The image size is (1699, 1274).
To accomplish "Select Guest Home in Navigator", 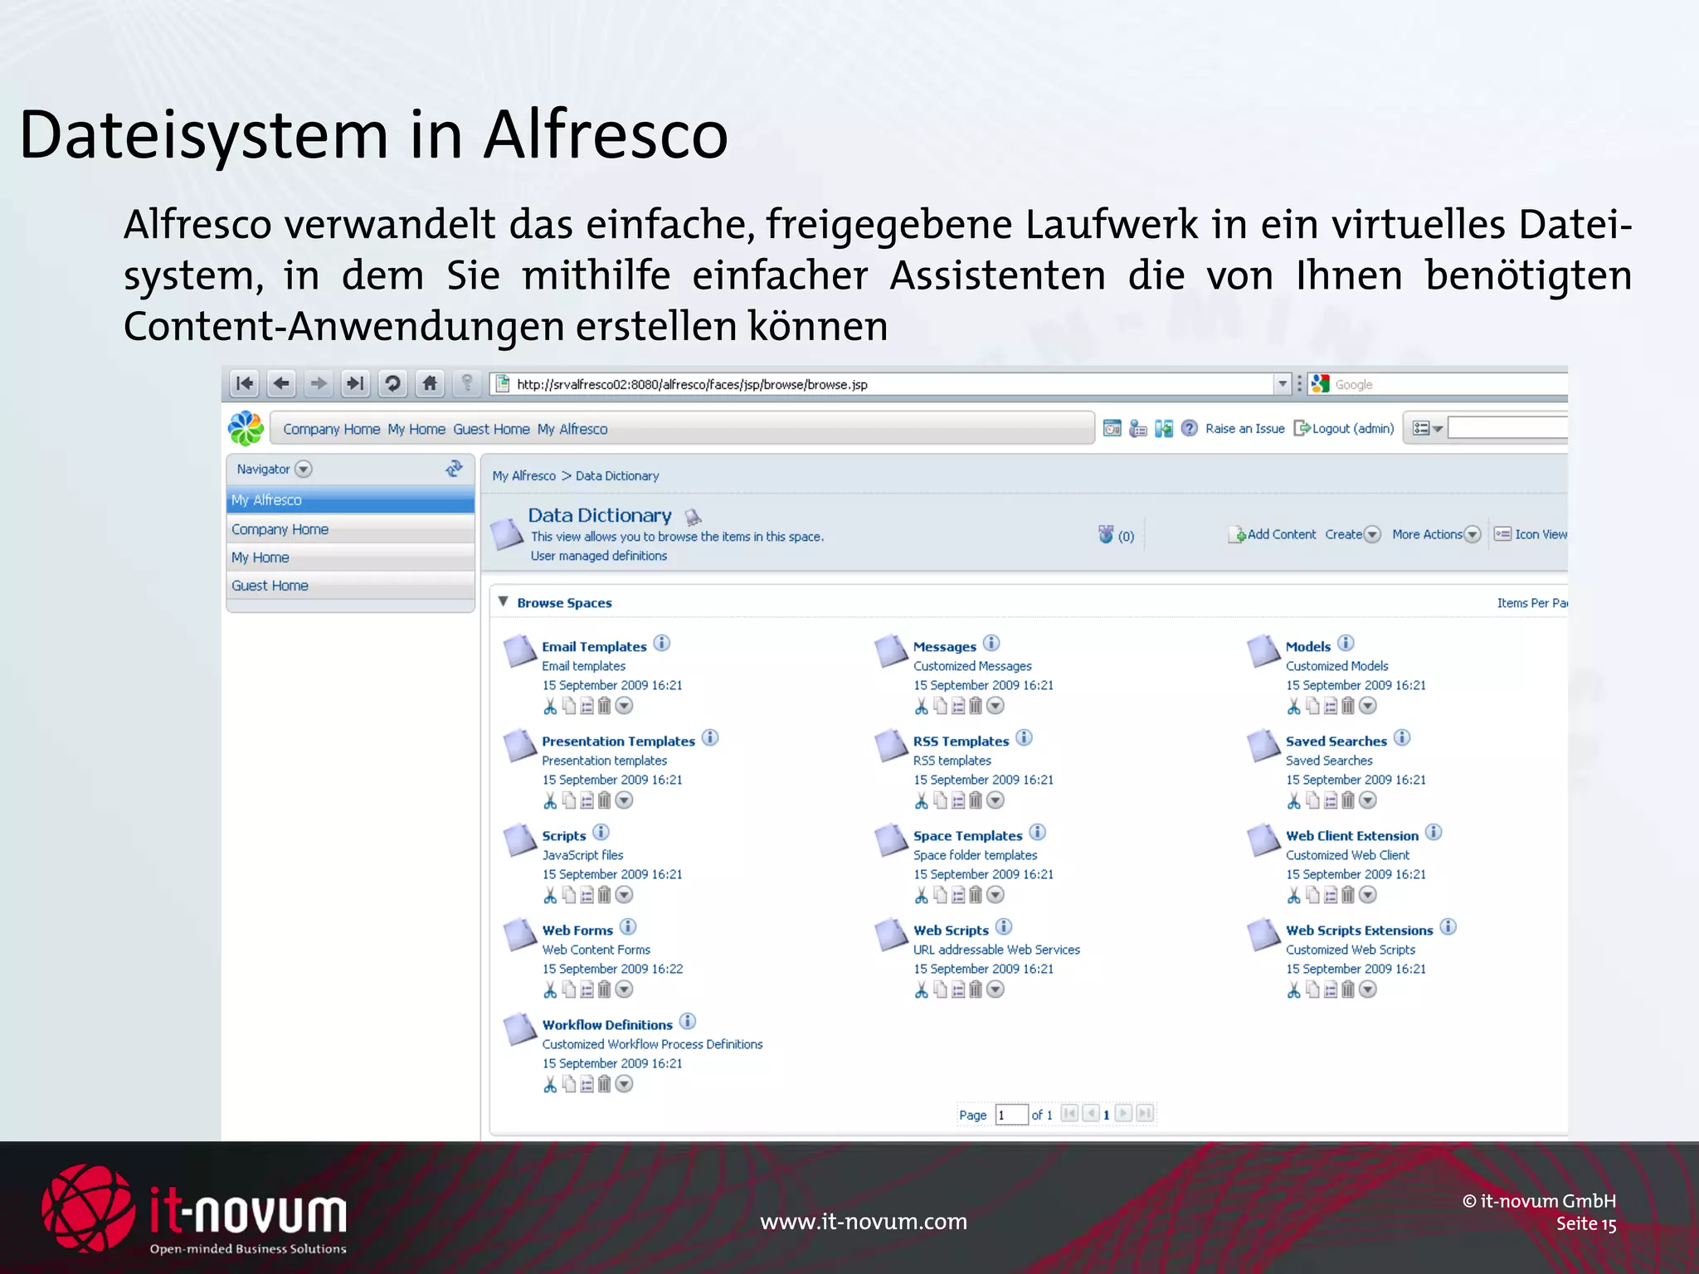I will 350,586.
